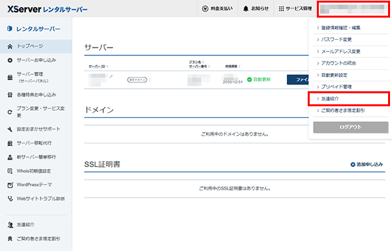Image resolution: width=392 pixels, height=251 pixels.
Task: Click the refresh icon for プラン変更・サービス変更
Action: tap(10, 112)
